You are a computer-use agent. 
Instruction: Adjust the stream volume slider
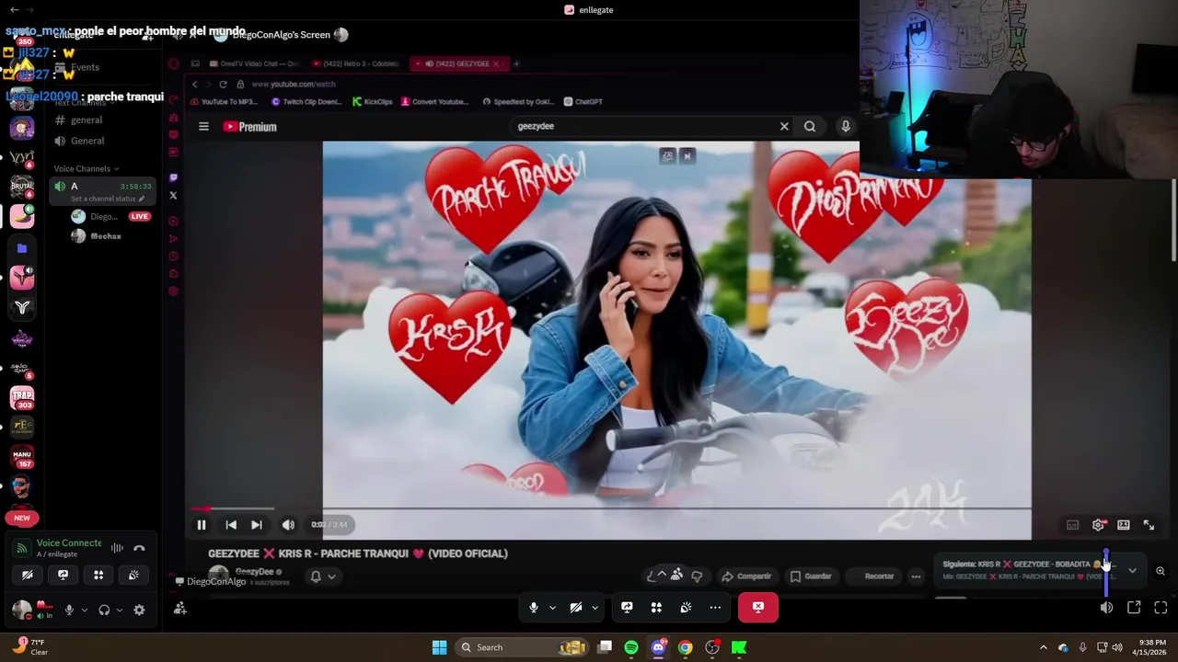click(1106, 575)
